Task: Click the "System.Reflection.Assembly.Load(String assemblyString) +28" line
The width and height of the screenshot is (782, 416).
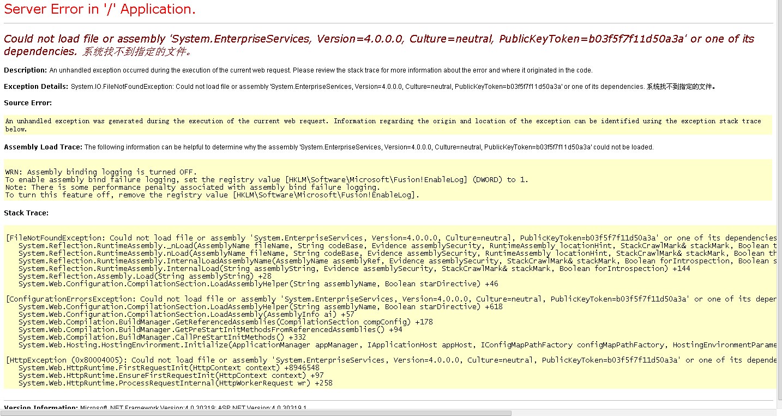Action: [x=145, y=276]
